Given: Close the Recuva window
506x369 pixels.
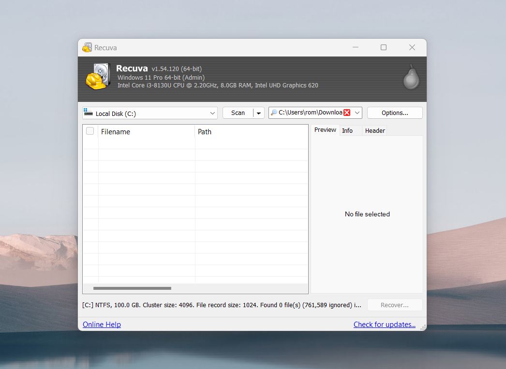Looking at the screenshot, I should pyautogui.click(x=412, y=47).
